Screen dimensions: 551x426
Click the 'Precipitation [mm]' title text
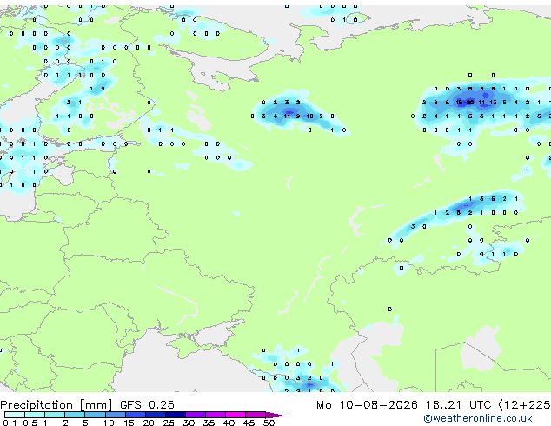point(56,405)
